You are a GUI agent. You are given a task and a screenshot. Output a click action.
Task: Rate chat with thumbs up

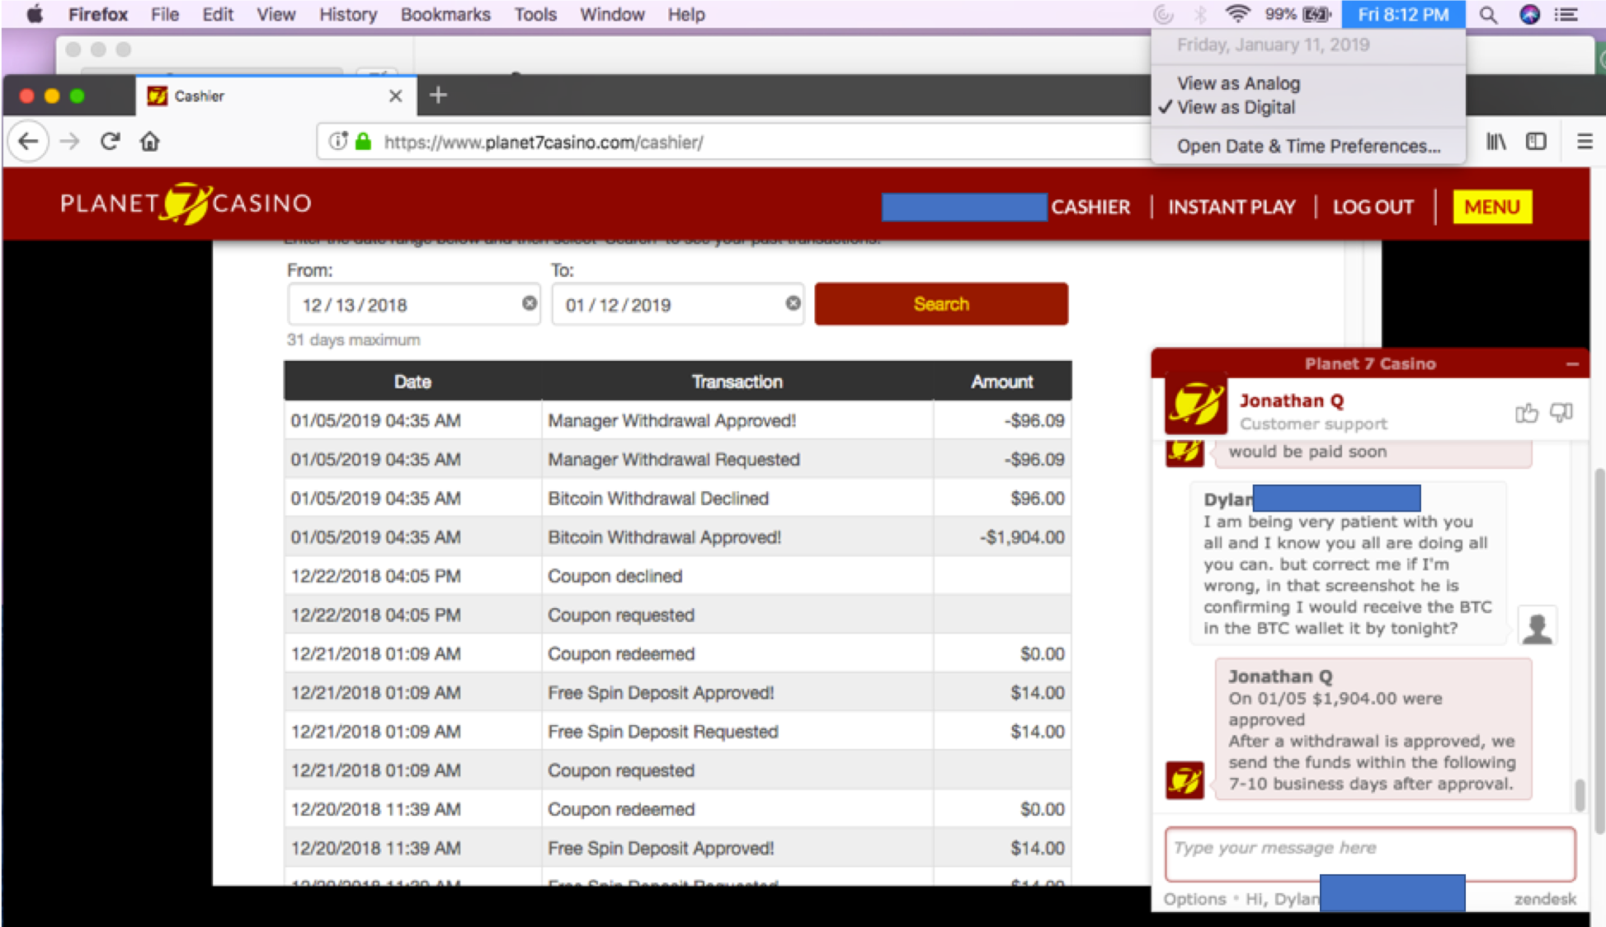(x=1526, y=412)
